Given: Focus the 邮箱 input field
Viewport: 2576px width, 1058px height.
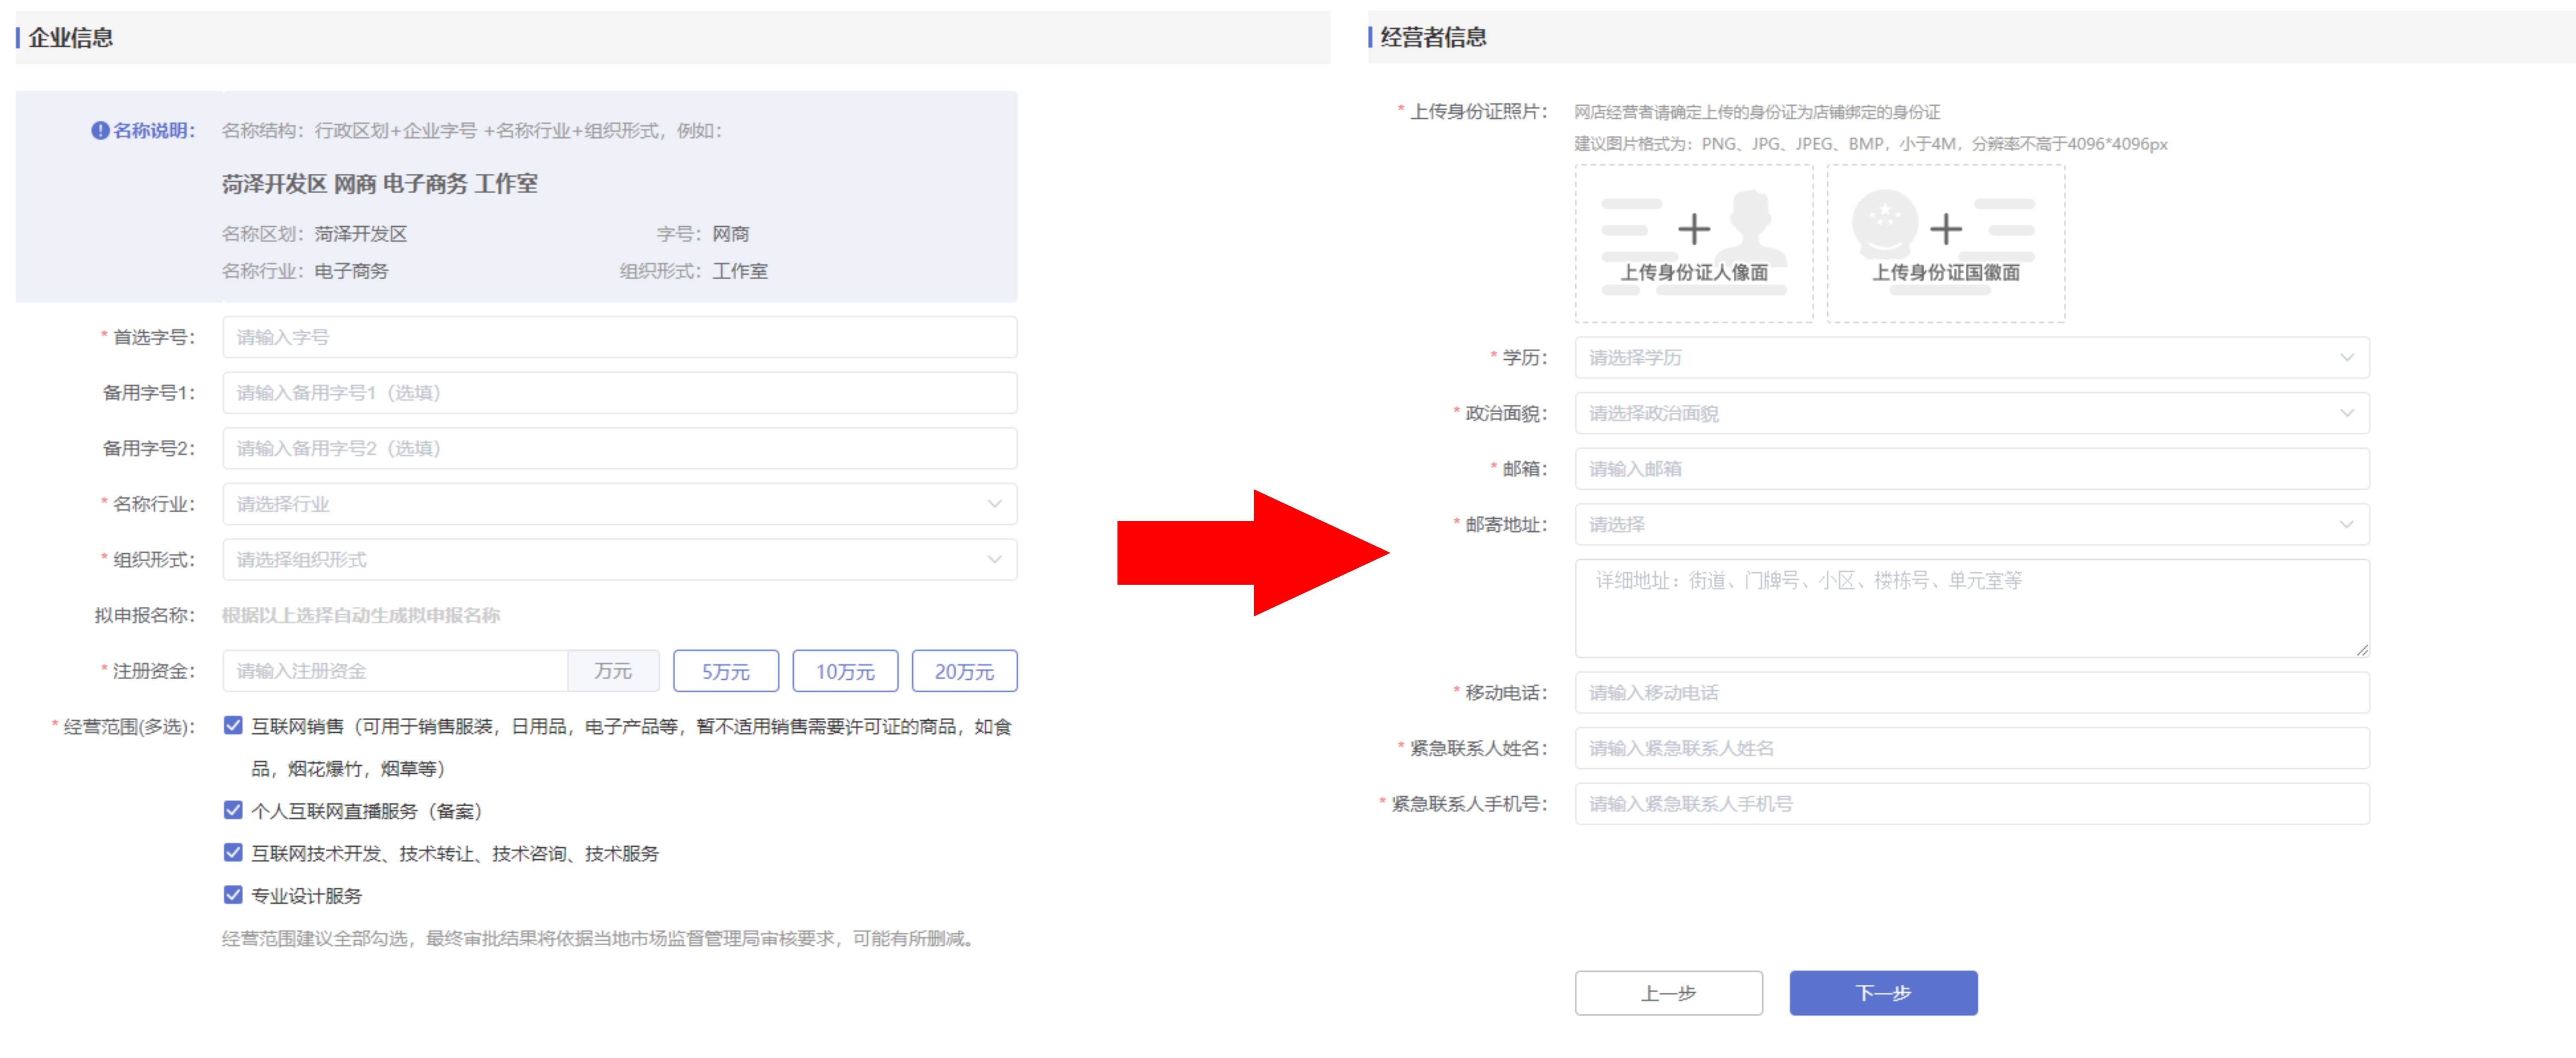Looking at the screenshot, I should pyautogui.click(x=1972, y=469).
